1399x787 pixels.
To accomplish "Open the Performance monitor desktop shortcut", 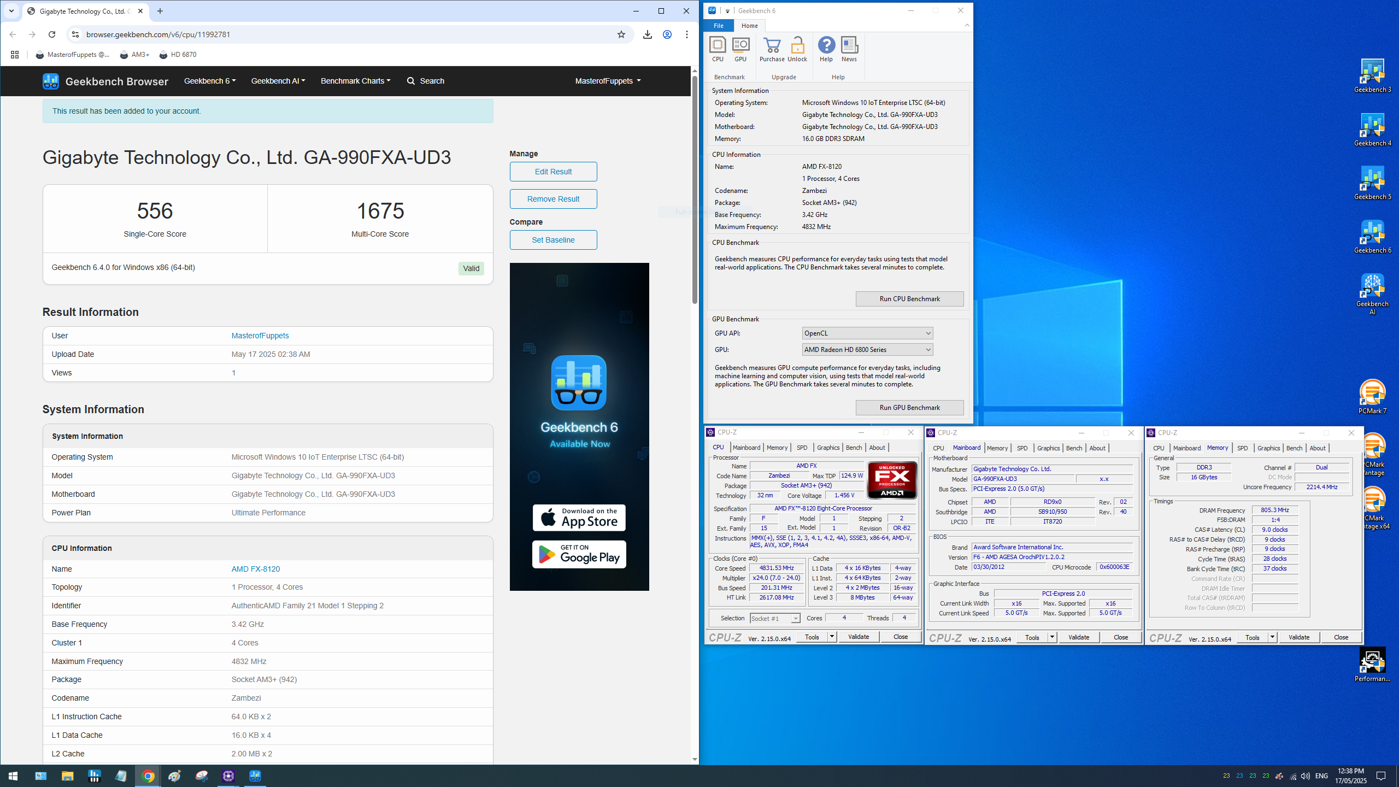I will [x=1372, y=665].
